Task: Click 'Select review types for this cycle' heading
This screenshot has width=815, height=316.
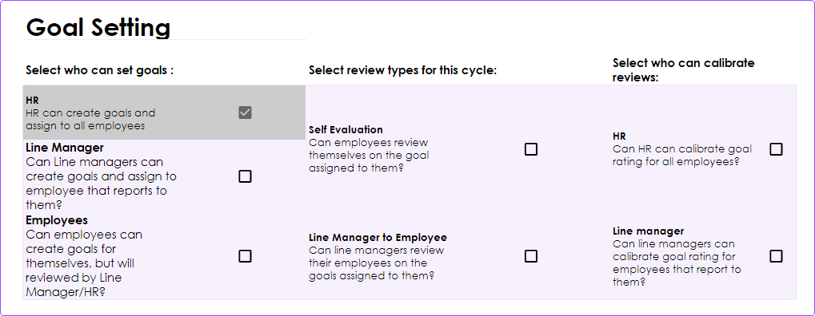Action: pos(403,70)
